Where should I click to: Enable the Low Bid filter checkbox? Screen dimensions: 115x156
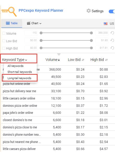(4, 41)
